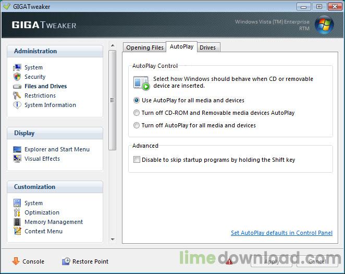Click the Restore Point clock icon

[x=66, y=261]
